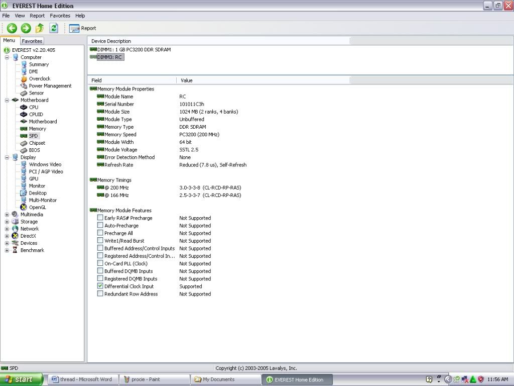The width and height of the screenshot is (514, 386).
Task: Select the Windows Video icon
Action: (24, 164)
